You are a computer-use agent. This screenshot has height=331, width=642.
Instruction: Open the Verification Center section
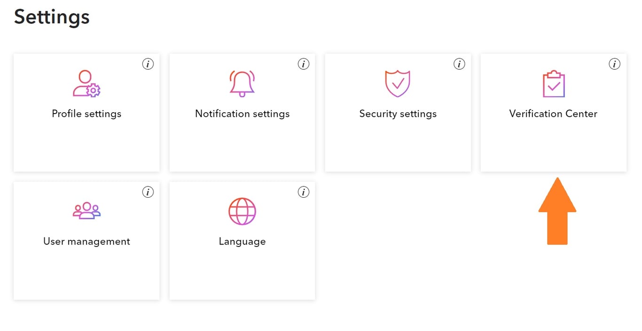pos(553,114)
